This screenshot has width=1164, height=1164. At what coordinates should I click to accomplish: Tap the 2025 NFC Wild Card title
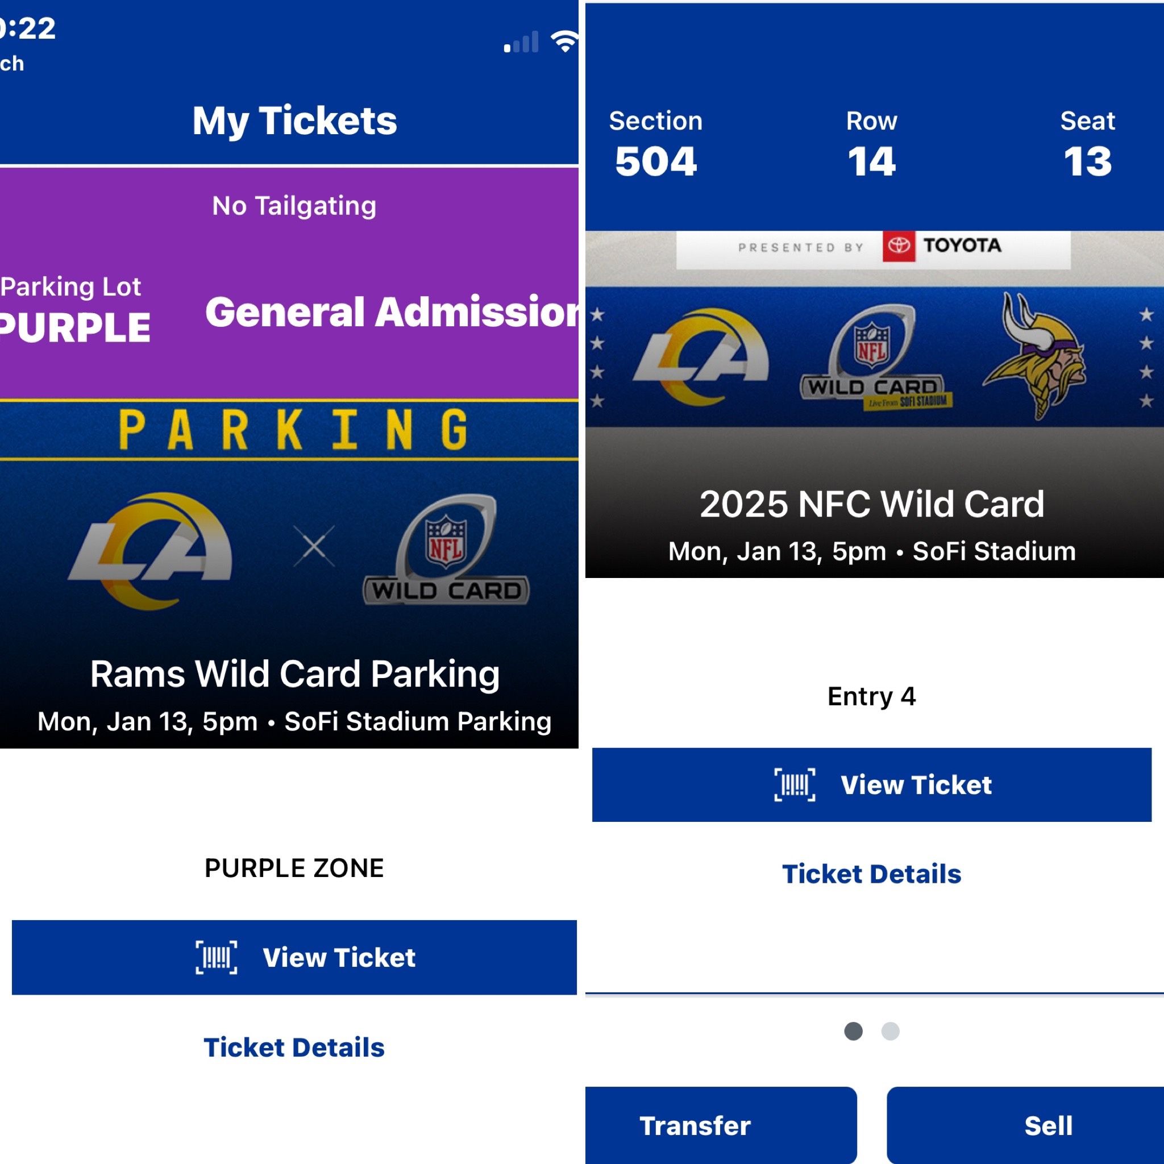[x=871, y=504]
